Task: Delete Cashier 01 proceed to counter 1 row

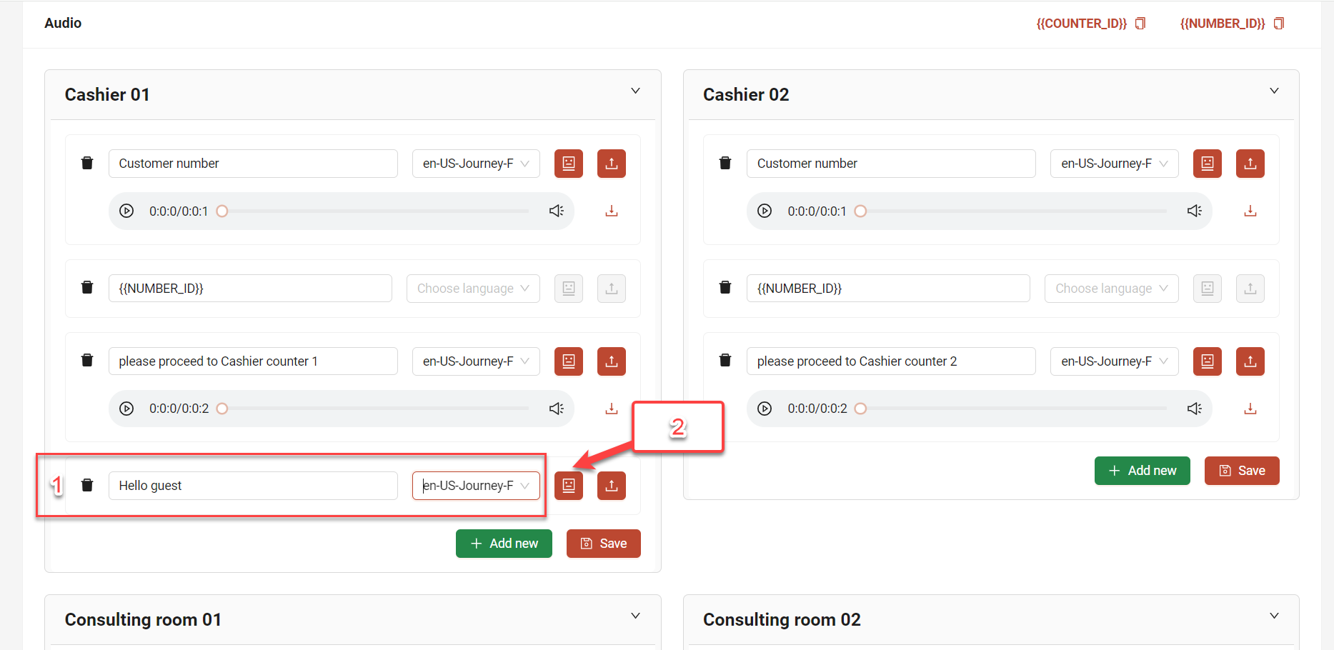Action: pos(87,360)
